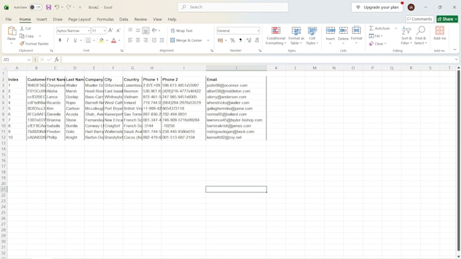This screenshot has width=461, height=259.
Task: Click the Wrap Text button
Action: tap(182, 31)
